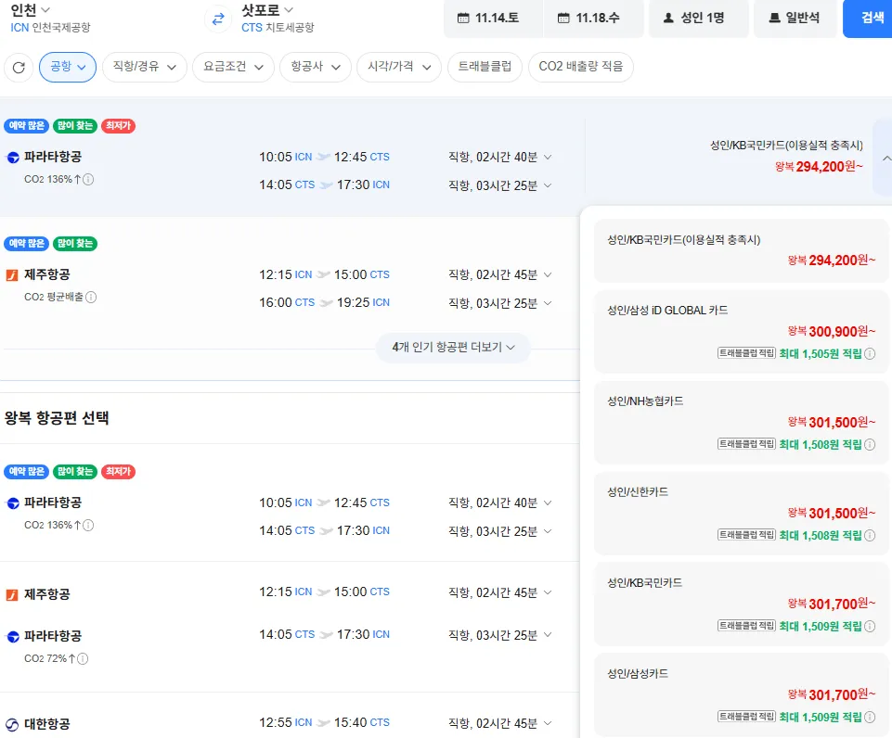Image resolution: width=892 pixels, height=738 pixels.
Task: Show CO2 136% info on top 파라타항공 card
Action: coord(88,180)
